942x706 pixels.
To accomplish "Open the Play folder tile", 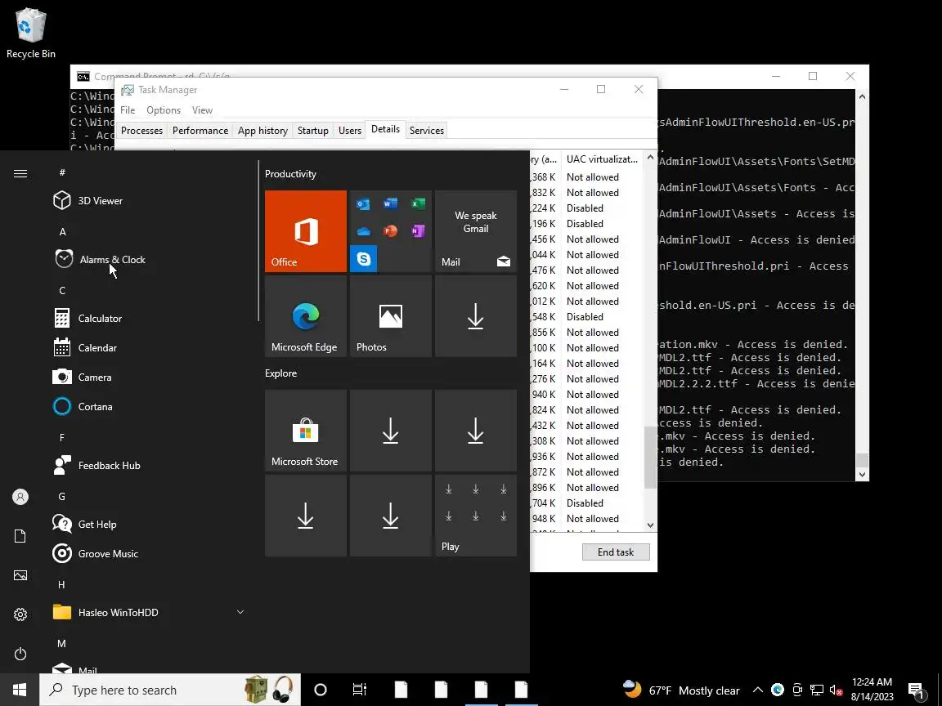I will pos(475,516).
